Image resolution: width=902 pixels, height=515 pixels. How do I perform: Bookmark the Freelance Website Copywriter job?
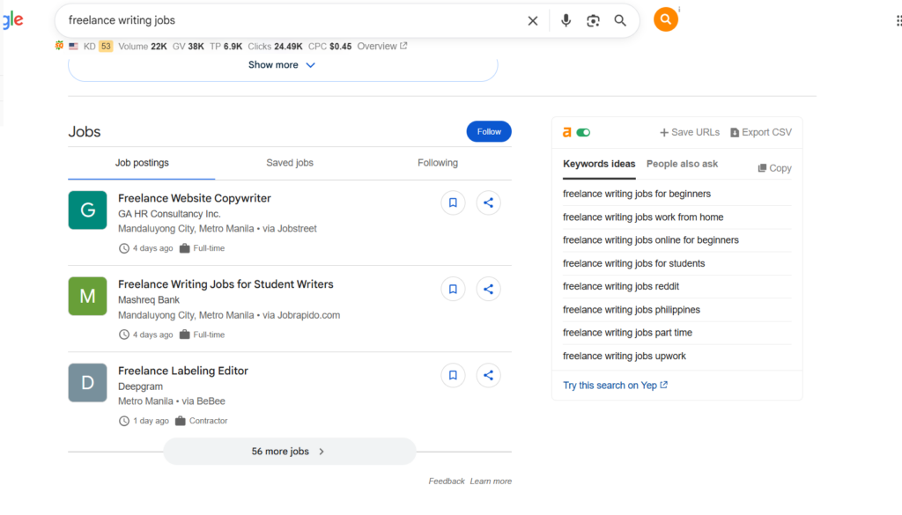[x=453, y=202]
